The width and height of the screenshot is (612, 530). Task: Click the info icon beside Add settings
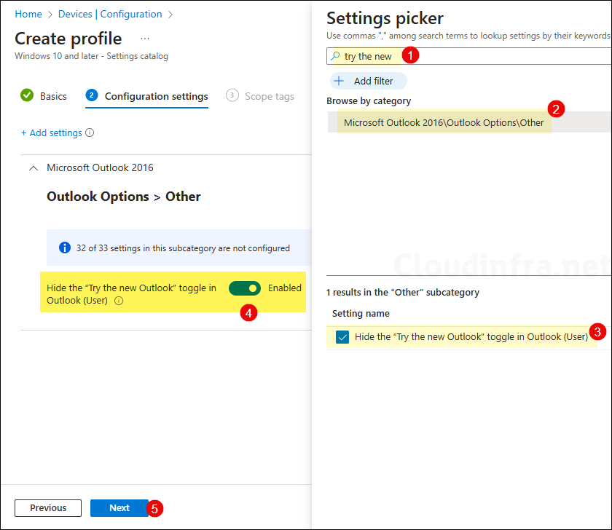[89, 132]
